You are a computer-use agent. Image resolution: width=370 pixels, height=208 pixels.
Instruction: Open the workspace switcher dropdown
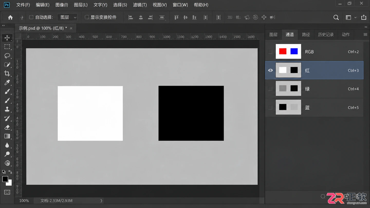(x=351, y=17)
